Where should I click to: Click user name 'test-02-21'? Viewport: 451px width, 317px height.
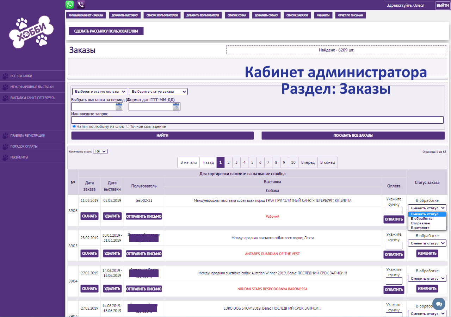(x=144, y=200)
